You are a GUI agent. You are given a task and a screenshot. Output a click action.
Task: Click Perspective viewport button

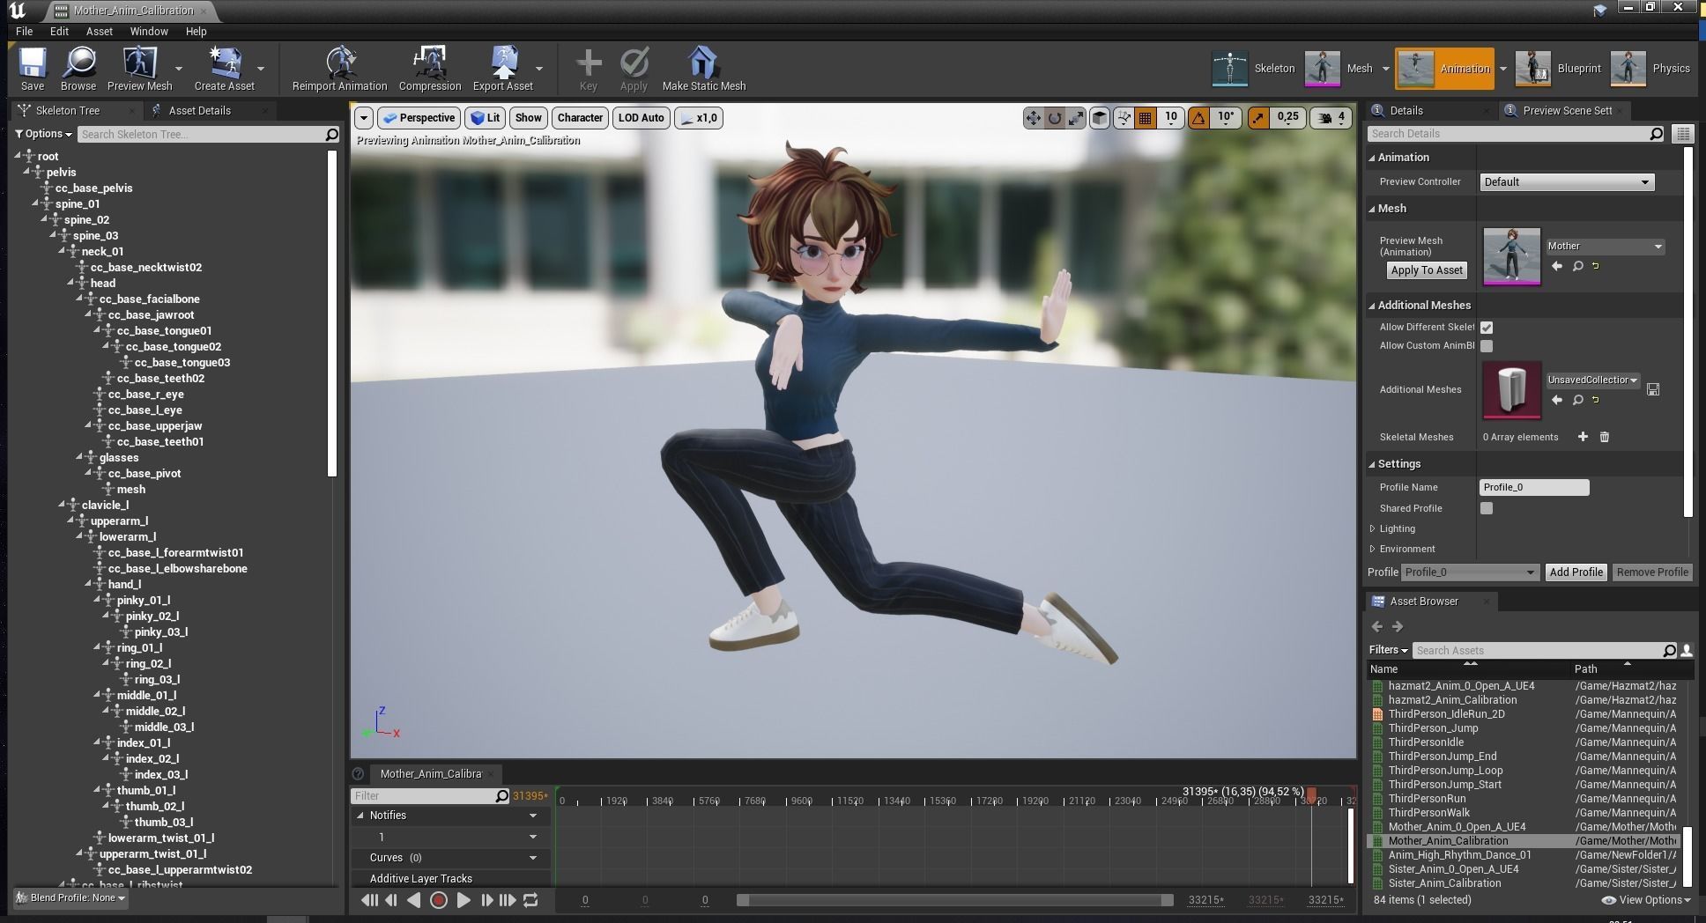(419, 117)
